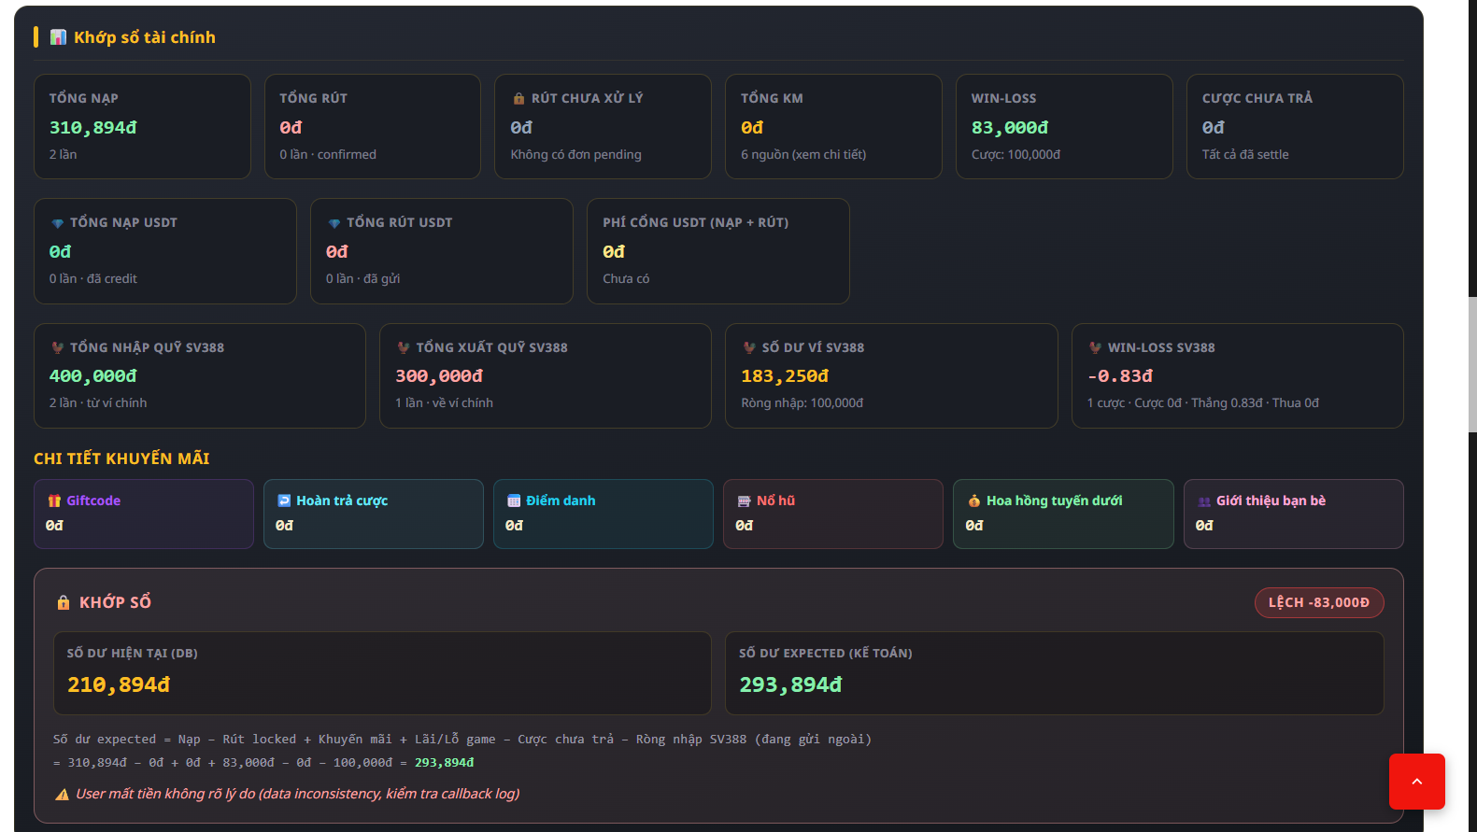This screenshot has height=832, width=1477.
Task: Click the diamond icon on Tổng rút USDT
Action: 334,223
